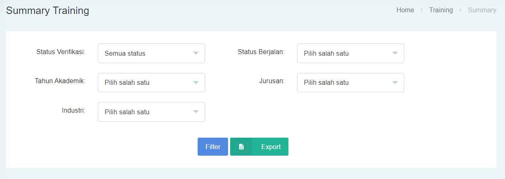Screen dimensions: 505x179
Task: Click the Status Berjalan dropdown caret arrow
Action: (x=395, y=53)
